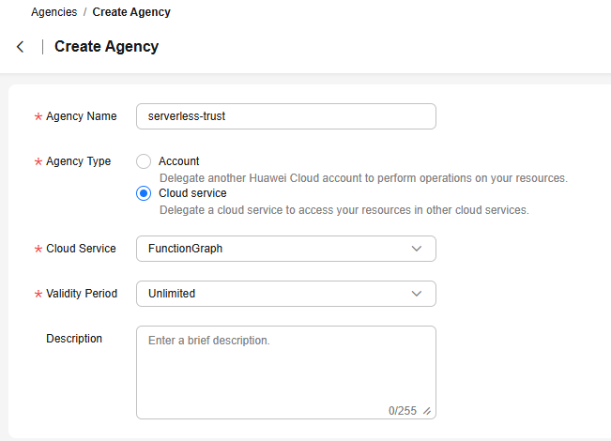Go to Agencies in the breadcrumb
The width and height of the screenshot is (611, 441).
tap(54, 12)
